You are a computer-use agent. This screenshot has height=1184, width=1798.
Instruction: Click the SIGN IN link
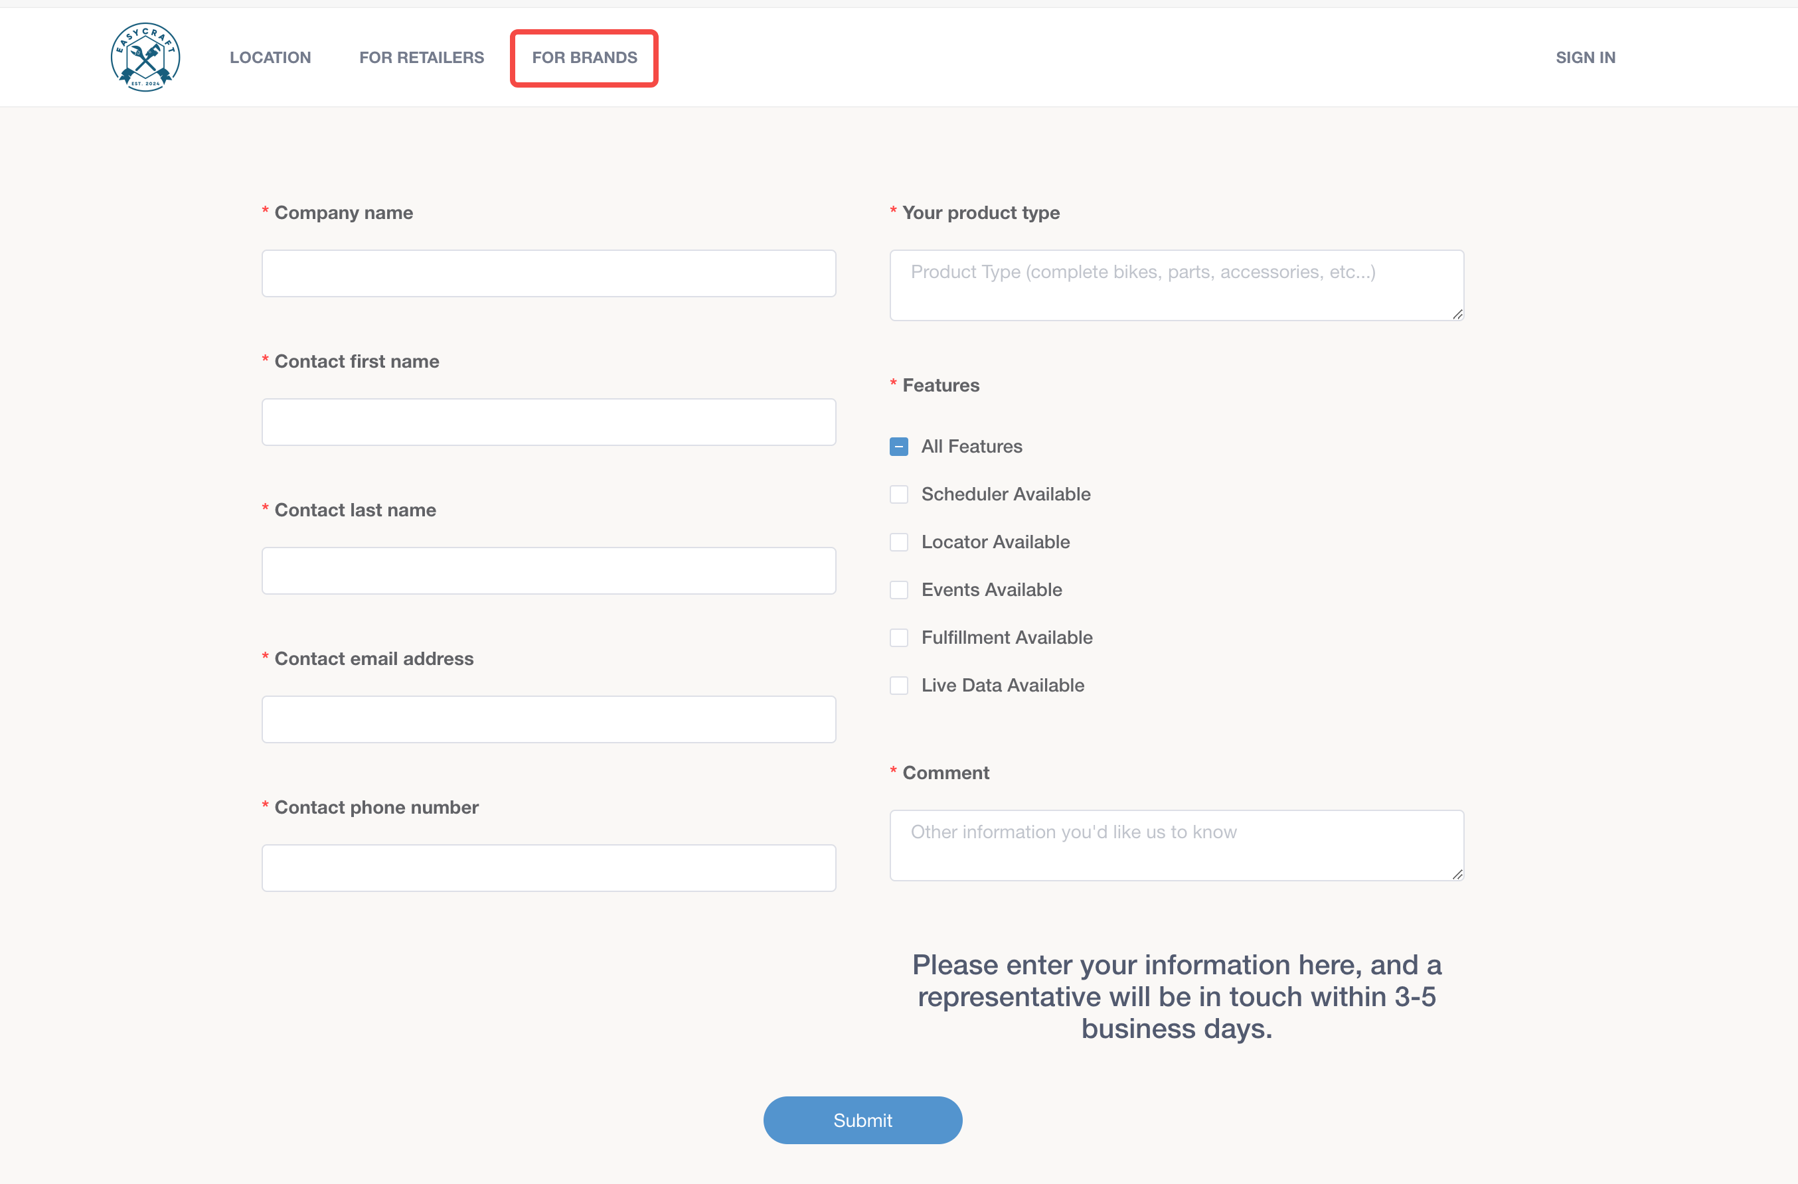(x=1585, y=57)
